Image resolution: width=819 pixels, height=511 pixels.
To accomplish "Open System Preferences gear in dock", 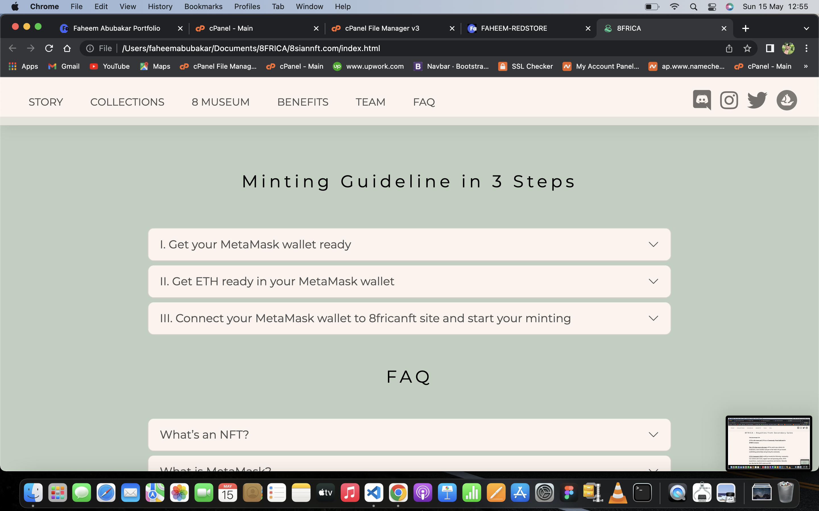I will click(544, 493).
